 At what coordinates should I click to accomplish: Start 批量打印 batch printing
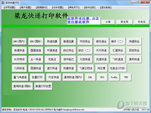pyautogui.click(x=37, y=77)
